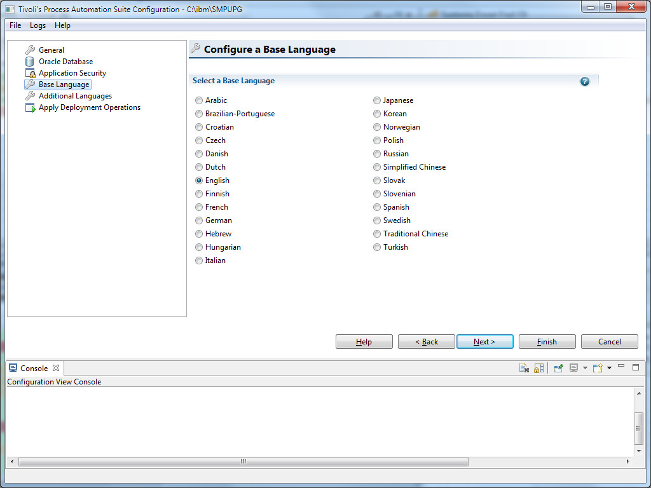Select German radio button

pyautogui.click(x=199, y=220)
